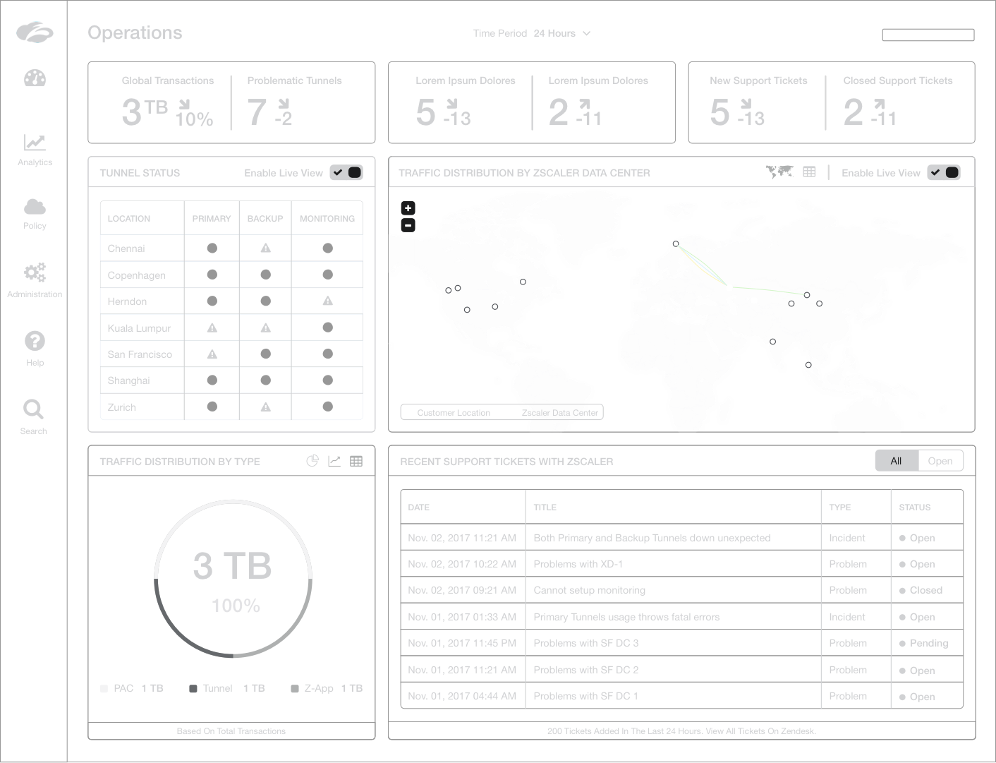Switch traffic type panel to pie chart view
The height and width of the screenshot is (763, 996).
pyautogui.click(x=312, y=461)
